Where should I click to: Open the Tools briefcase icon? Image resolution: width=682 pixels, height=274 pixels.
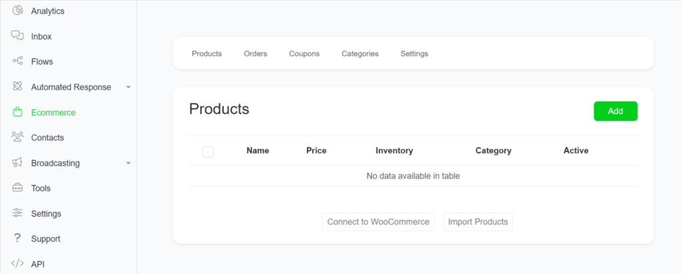(x=17, y=188)
